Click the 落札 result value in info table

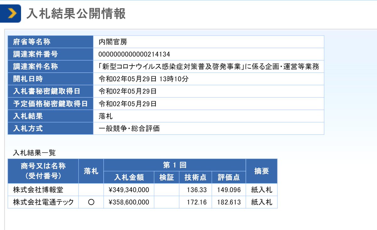(106, 116)
